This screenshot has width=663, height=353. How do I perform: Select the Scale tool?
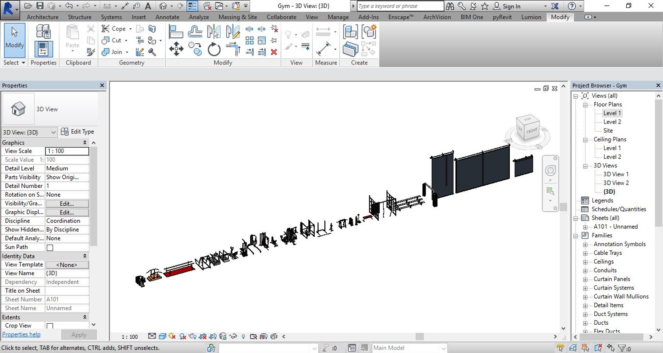coord(262,41)
